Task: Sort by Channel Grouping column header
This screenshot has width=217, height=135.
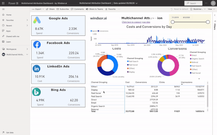Action: click(x=99, y=82)
